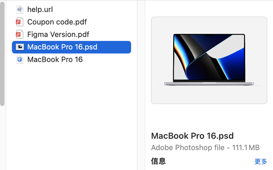Click the help.url web link file icon
This screenshot has height=170, width=273.
(x=20, y=9)
